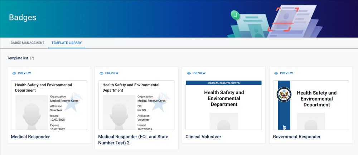Screen dimensions: 358x155
Task: Click the Template list heading
Action: [x=18, y=58]
